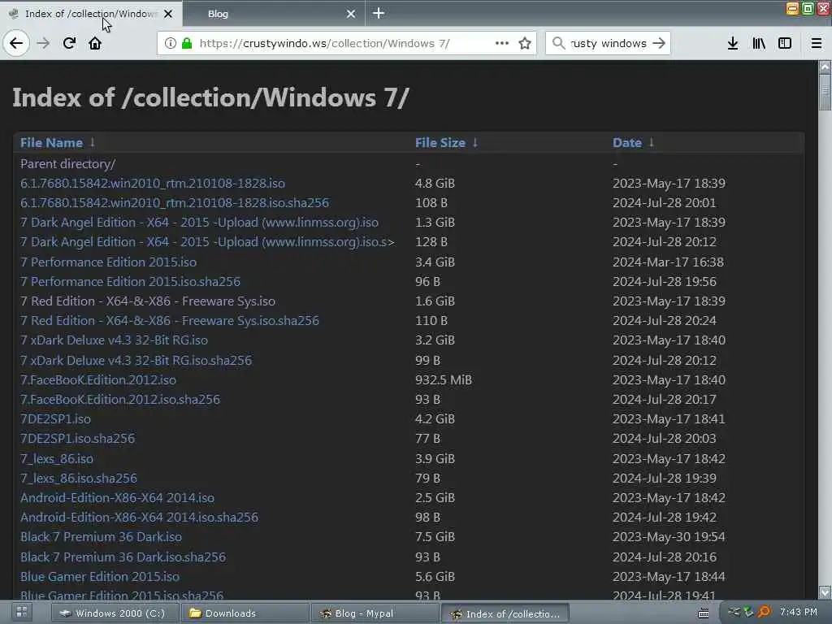Open the library bookshelf icon
The image size is (832, 624).
pos(759,44)
